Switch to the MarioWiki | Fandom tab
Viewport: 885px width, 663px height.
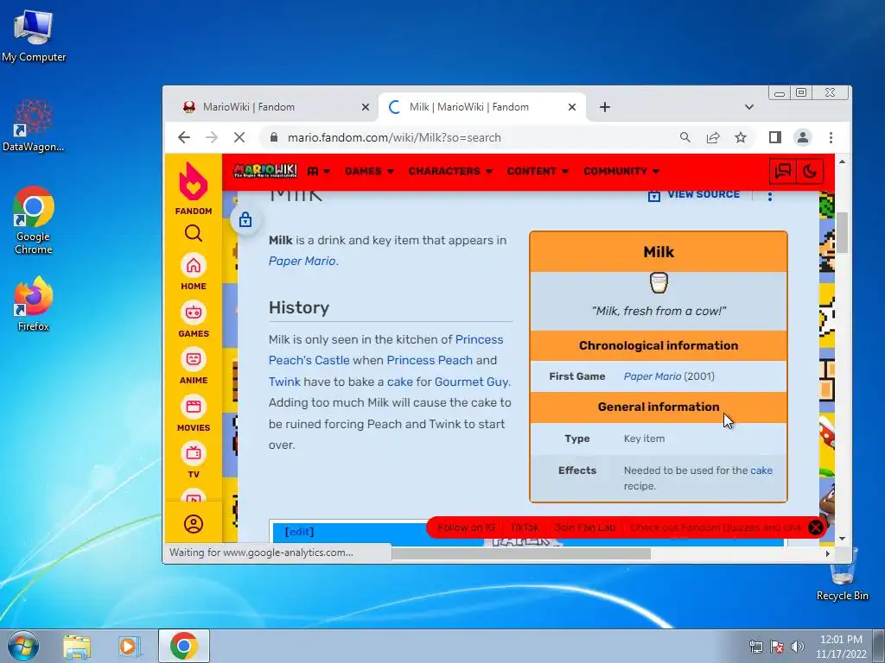[271, 107]
